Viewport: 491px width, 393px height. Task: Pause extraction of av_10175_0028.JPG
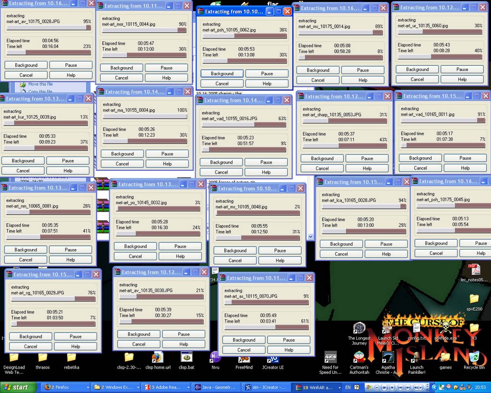(71, 65)
